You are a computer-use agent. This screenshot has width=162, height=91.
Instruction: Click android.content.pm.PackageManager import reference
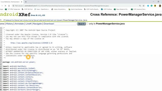[x=26, y=83]
